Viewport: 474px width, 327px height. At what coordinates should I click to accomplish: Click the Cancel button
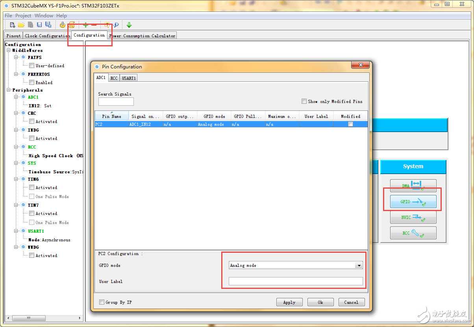[351, 302]
